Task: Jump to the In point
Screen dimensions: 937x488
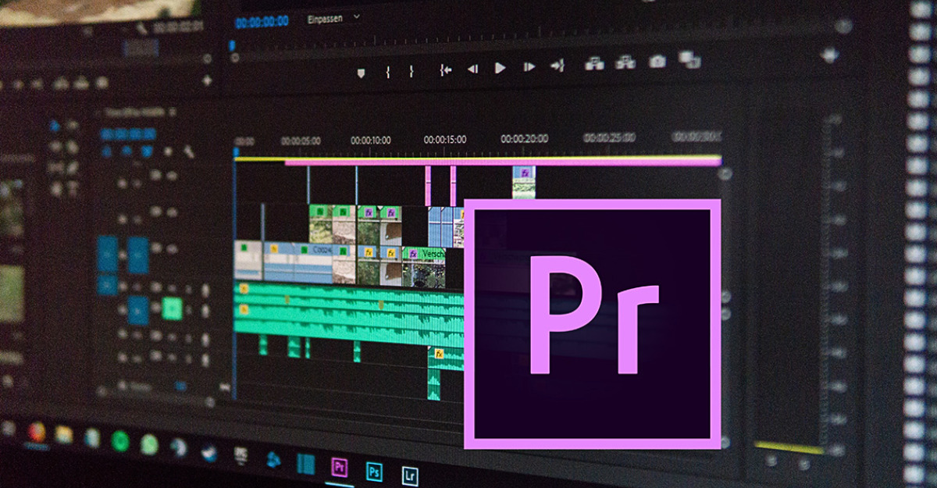Action: 445,69
